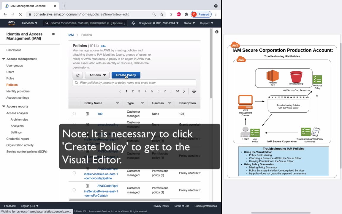
Task: Collapse the Access management section
Action: [x=4, y=59]
